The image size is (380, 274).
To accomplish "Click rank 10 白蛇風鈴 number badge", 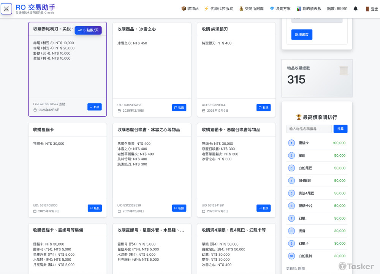I will tap(291, 256).
